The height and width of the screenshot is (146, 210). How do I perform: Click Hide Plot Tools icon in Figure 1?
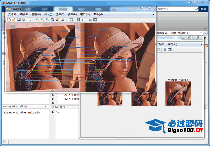click(x=90, y=20)
